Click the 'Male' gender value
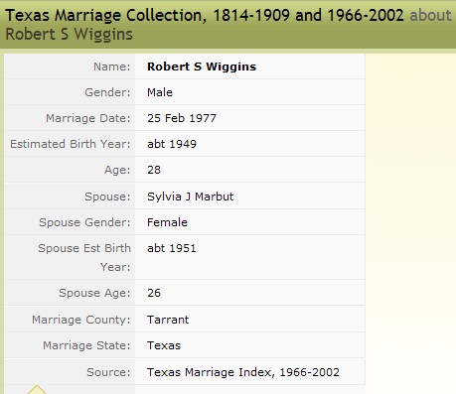The image size is (456, 394). [160, 92]
